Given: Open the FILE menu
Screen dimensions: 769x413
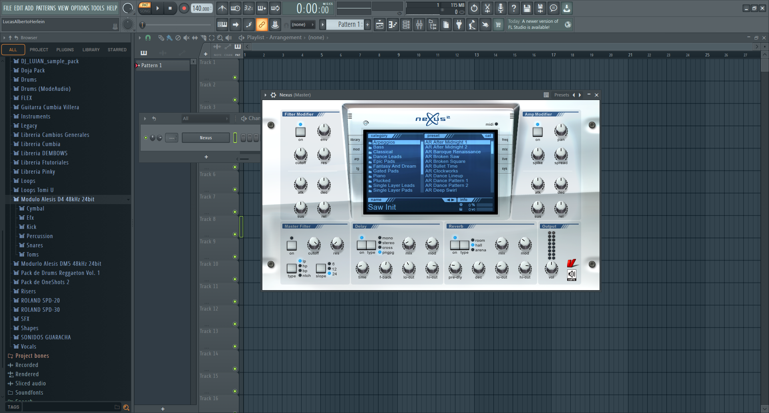Looking at the screenshot, I should [8, 8].
